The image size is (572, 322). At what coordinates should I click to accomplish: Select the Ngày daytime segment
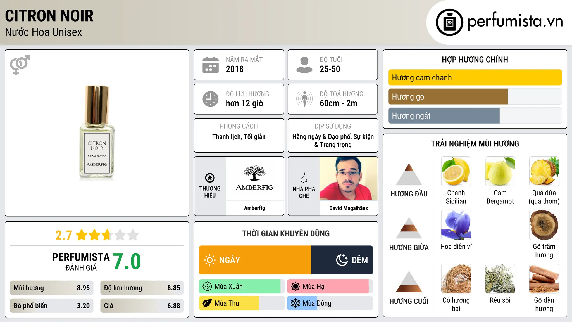coord(255,260)
